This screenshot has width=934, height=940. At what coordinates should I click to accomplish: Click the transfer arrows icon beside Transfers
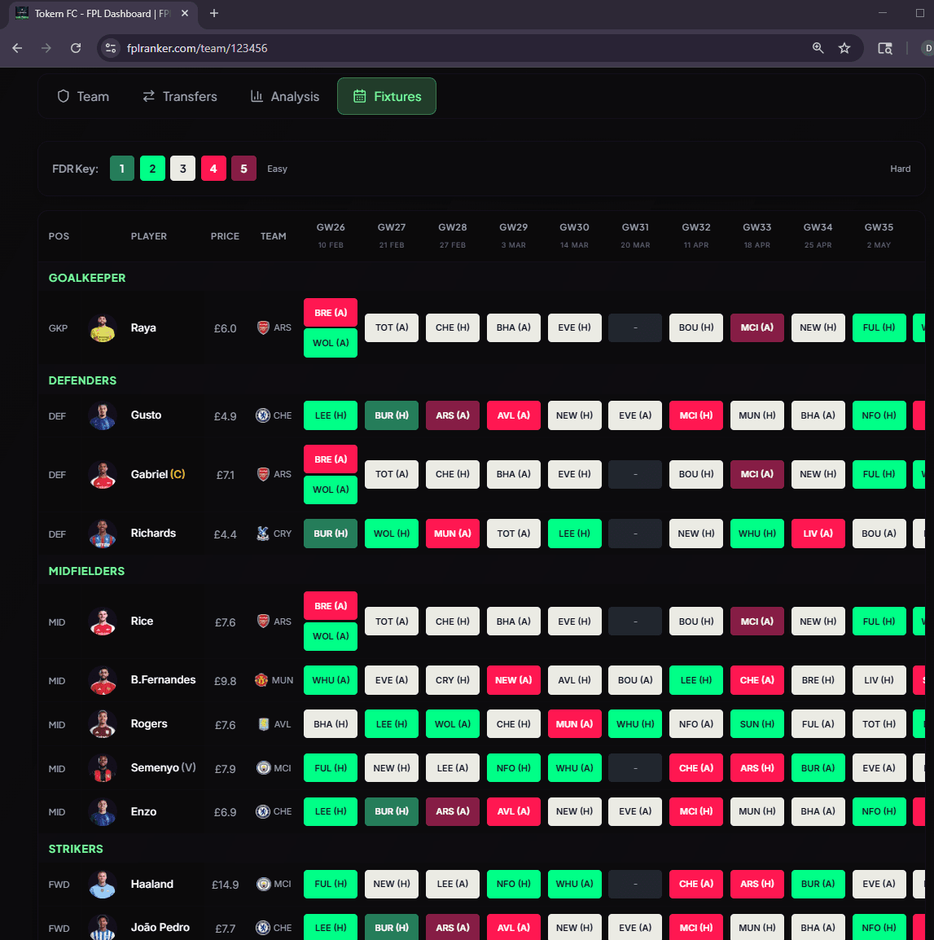pyautogui.click(x=148, y=96)
